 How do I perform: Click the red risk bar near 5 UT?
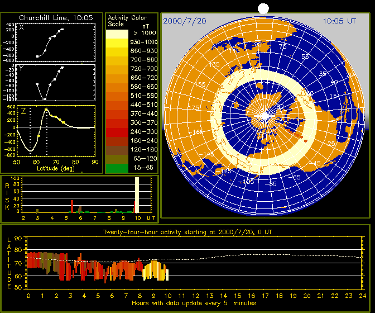[72, 205]
